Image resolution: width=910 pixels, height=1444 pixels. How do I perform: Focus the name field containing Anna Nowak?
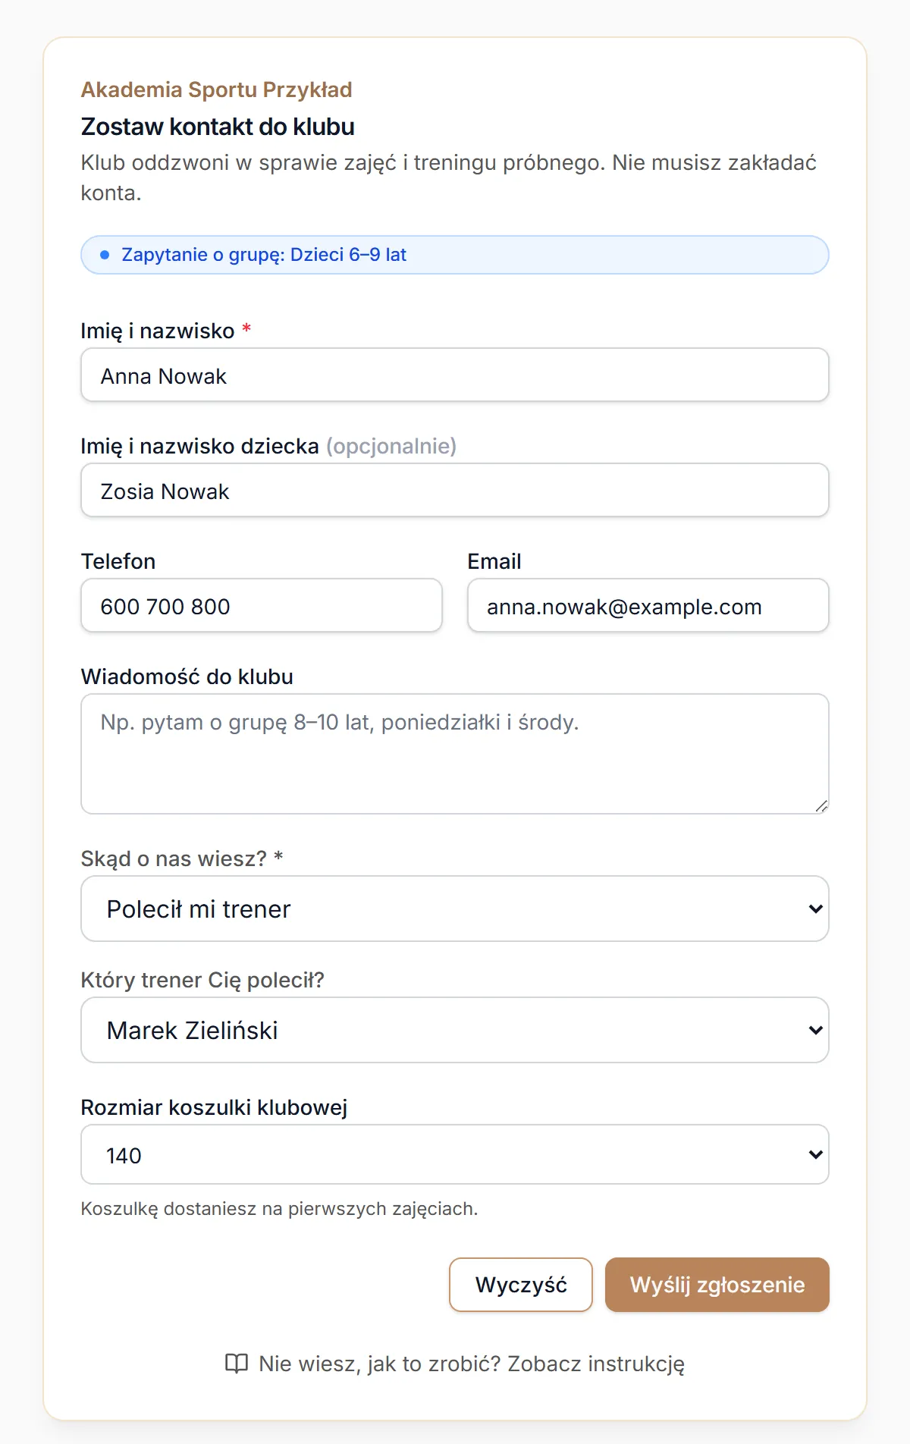(455, 375)
